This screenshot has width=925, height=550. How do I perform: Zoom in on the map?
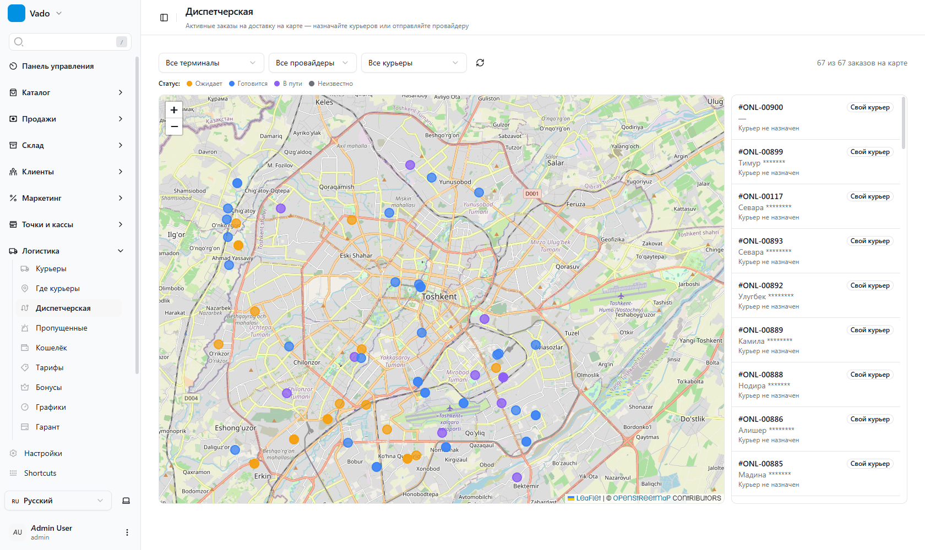[x=174, y=110]
